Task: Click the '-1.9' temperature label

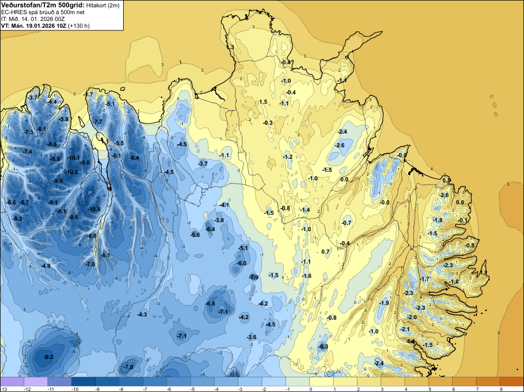Action: pos(384,303)
